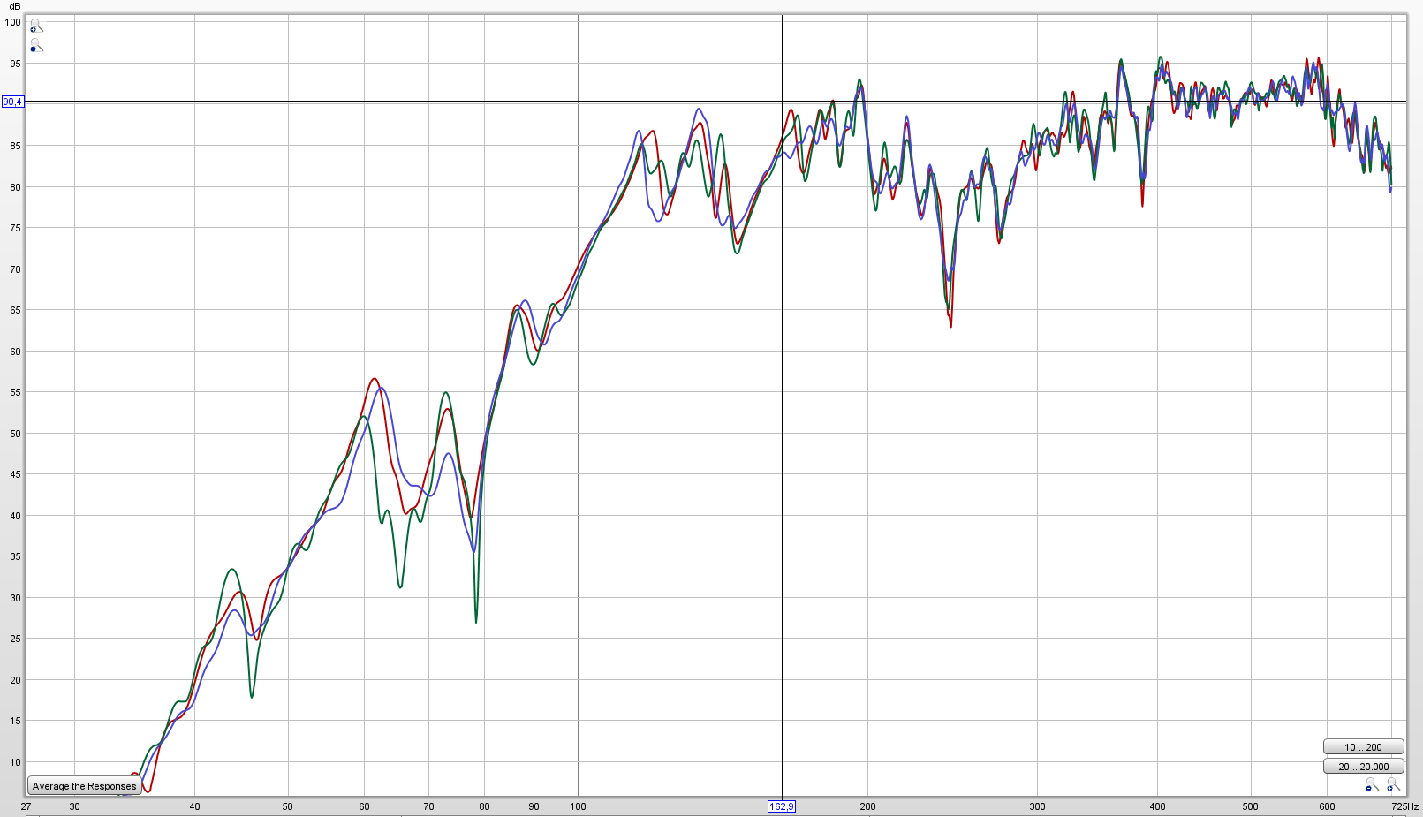Select the 162,9 Hz cursor value box
This screenshot has width=1423, height=817.
(x=782, y=806)
